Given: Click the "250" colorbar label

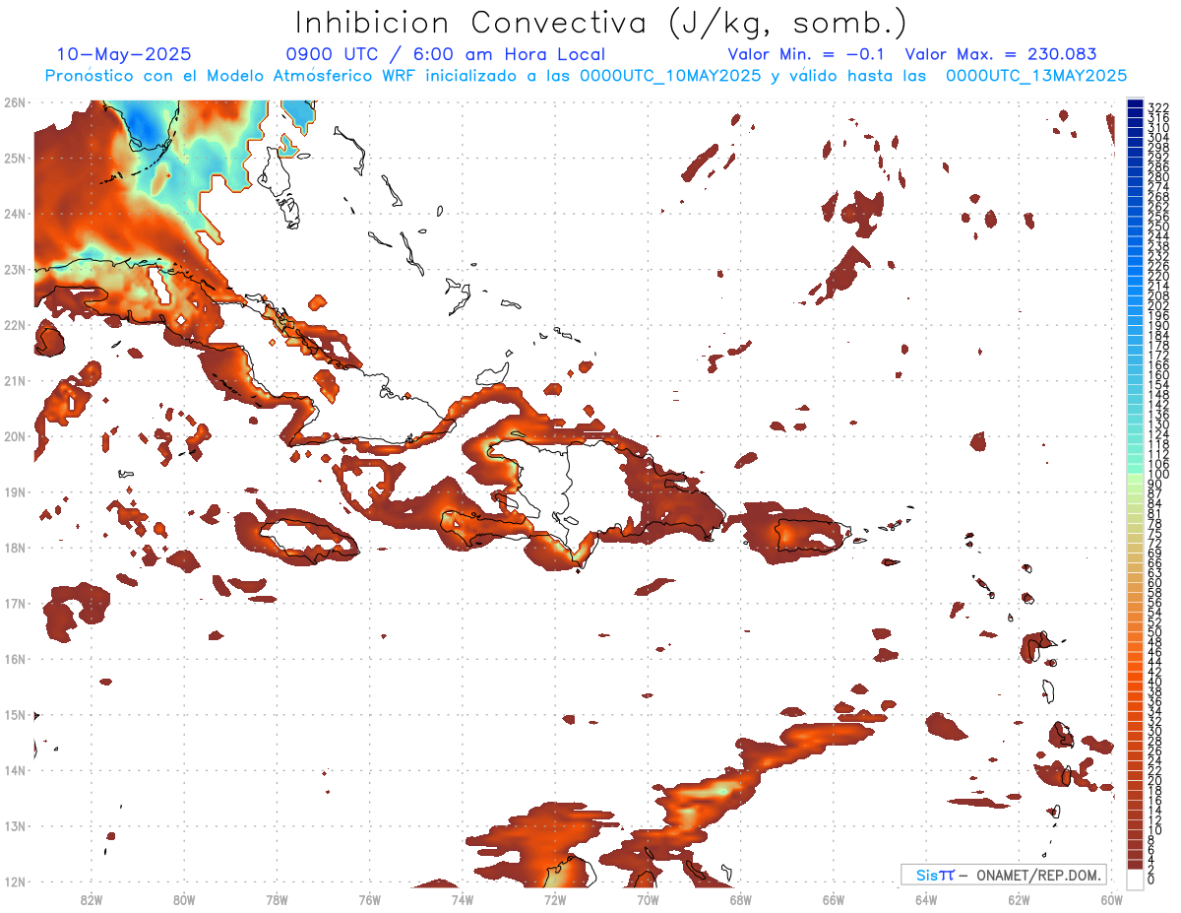Looking at the screenshot, I should [x=1158, y=227].
